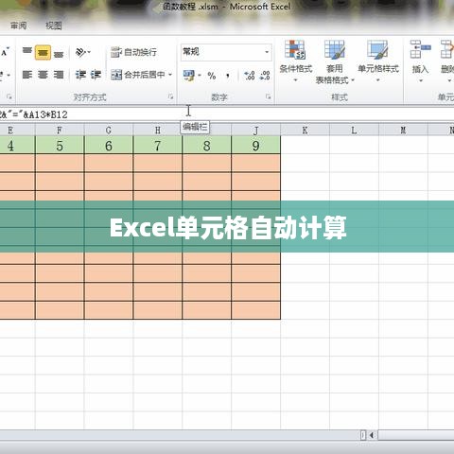Select column L header
Viewport: 454px width, 454px height.
tap(354, 130)
